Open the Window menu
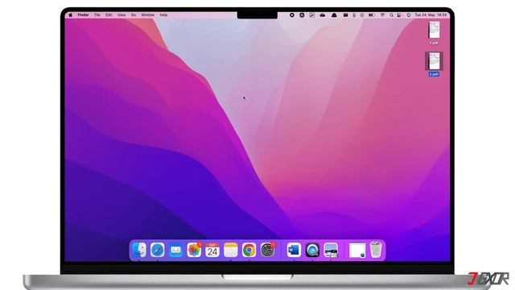 tap(148, 15)
